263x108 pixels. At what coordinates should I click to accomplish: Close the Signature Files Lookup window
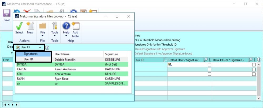pyautogui.click(x=129, y=16)
